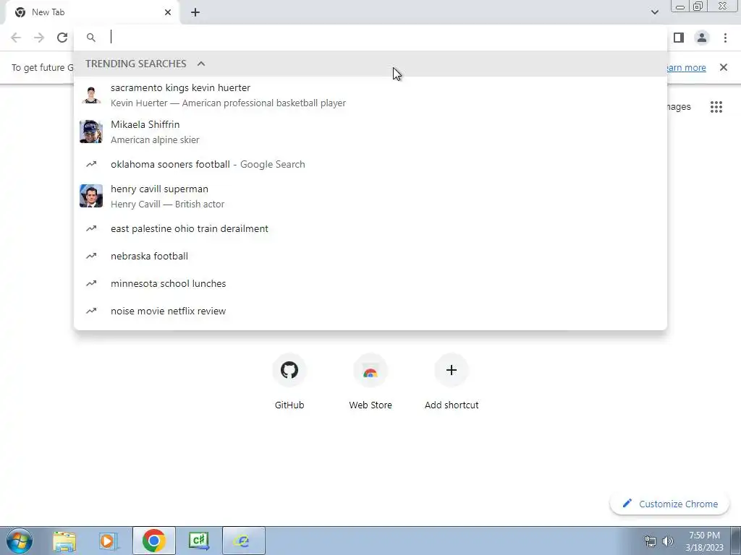Click the taskbar clock showing 7:50 PM
Screen dimensions: 741x555
(704, 541)
